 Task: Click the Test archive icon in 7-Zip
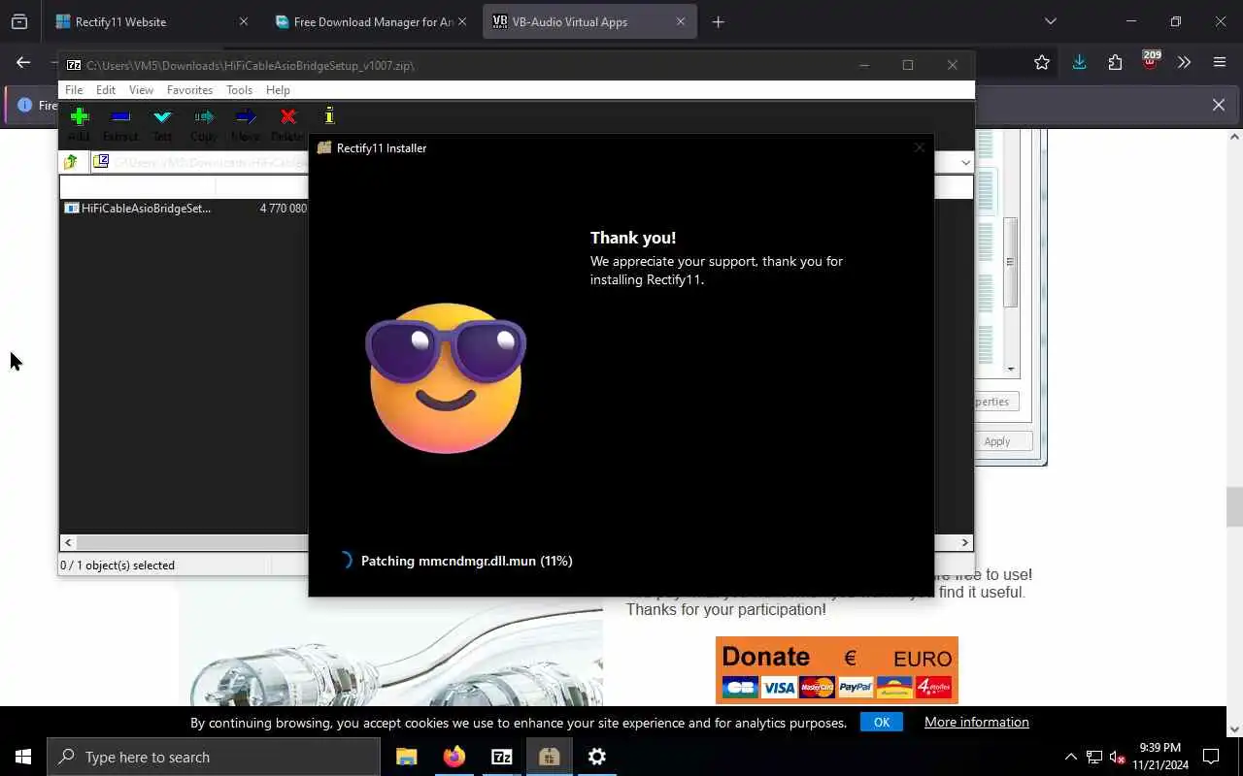pos(162,117)
